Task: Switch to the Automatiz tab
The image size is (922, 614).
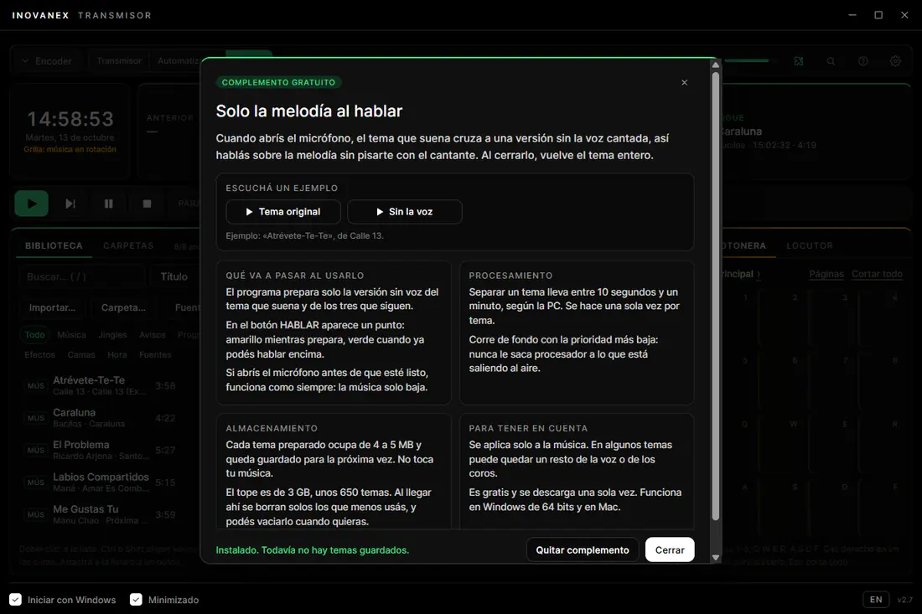Action: pos(179,61)
